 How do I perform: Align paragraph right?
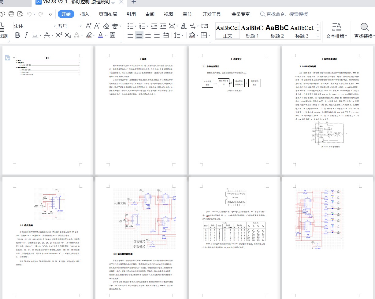(148, 35)
